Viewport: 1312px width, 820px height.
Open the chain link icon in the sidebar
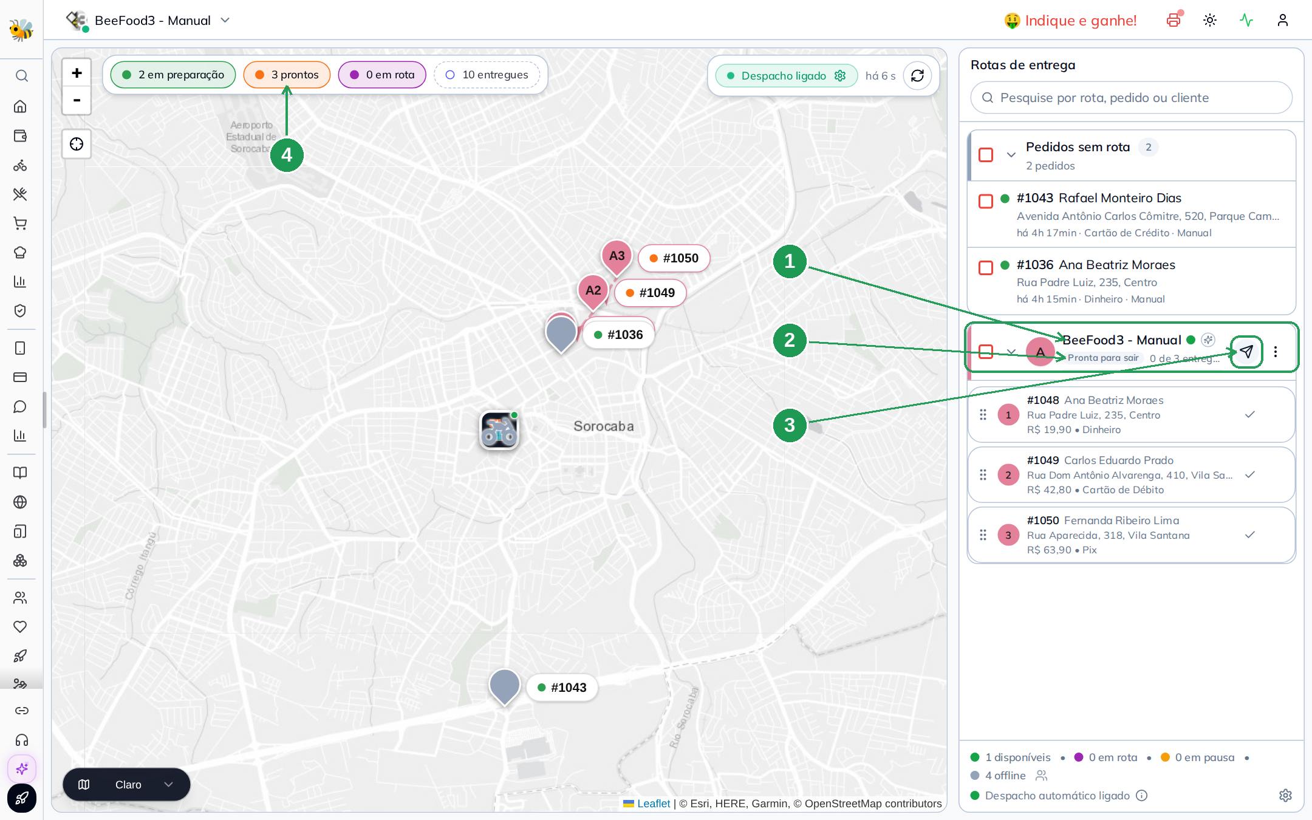(x=21, y=710)
